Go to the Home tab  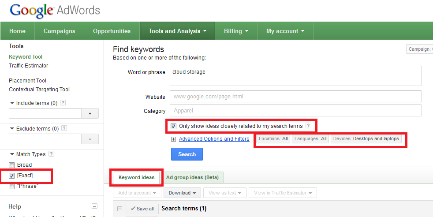click(17, 31)
